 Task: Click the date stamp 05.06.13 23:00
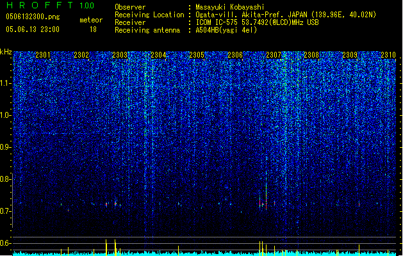click(33, 29)
